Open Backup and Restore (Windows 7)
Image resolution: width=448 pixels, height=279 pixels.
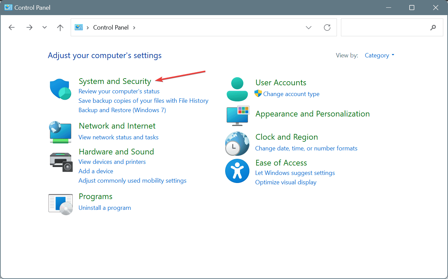122,110
